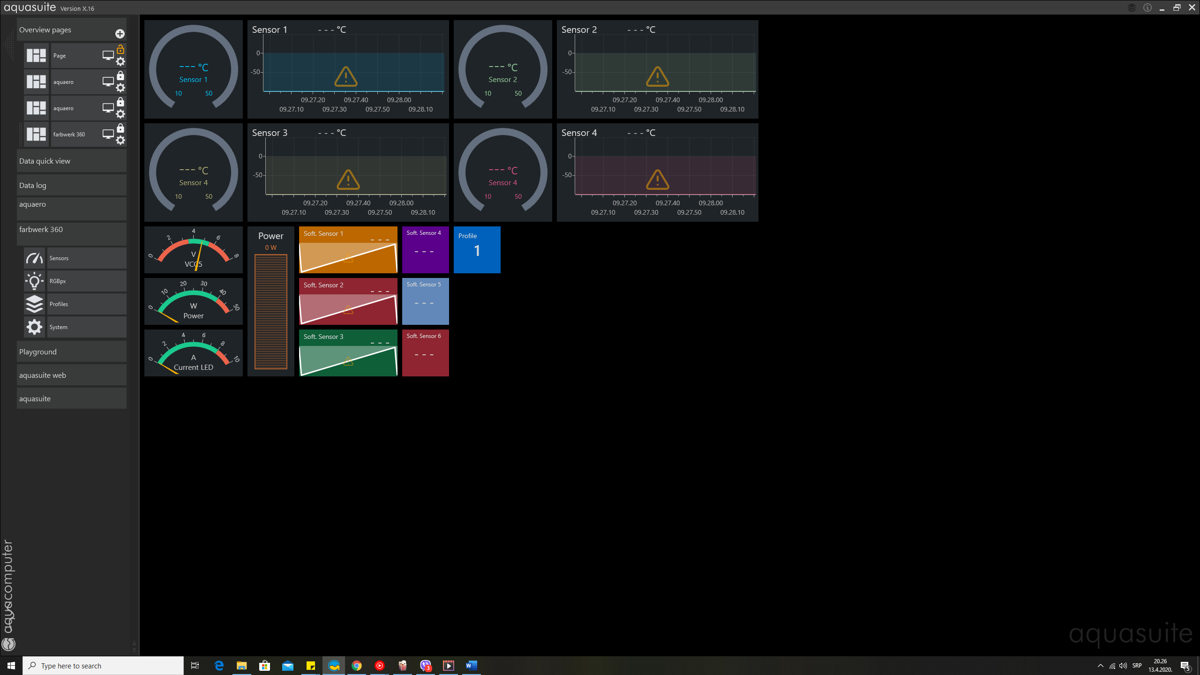Select the purple Soft. Sensor 4 tile
This screenshot has height=675, width=1200.
tap(425, 250)
